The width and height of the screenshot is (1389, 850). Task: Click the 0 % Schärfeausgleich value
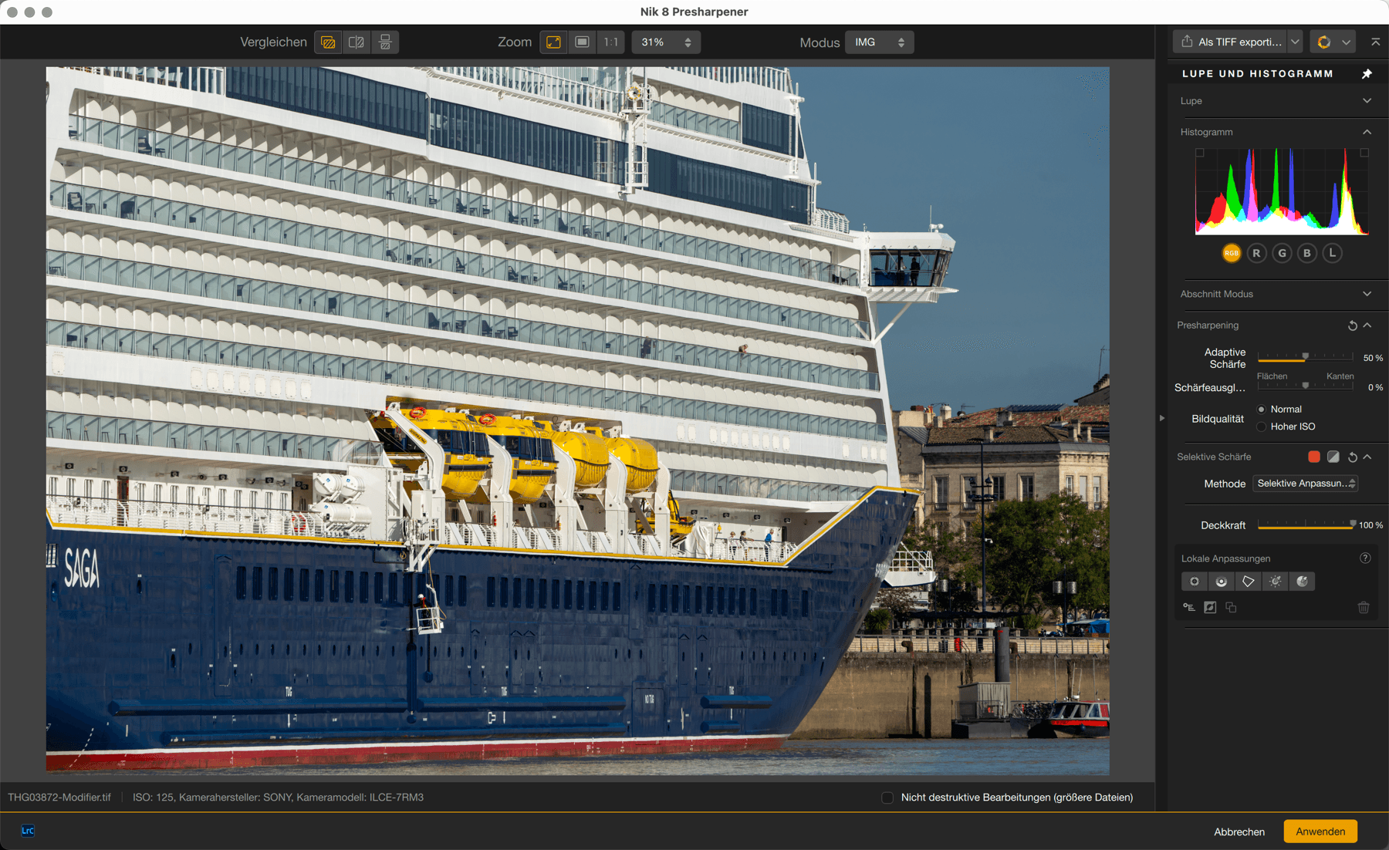(1375, 387)
